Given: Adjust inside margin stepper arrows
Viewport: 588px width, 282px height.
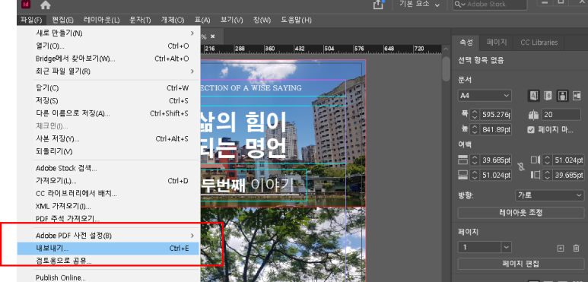Looking at the screenshot, I should 547,160.
